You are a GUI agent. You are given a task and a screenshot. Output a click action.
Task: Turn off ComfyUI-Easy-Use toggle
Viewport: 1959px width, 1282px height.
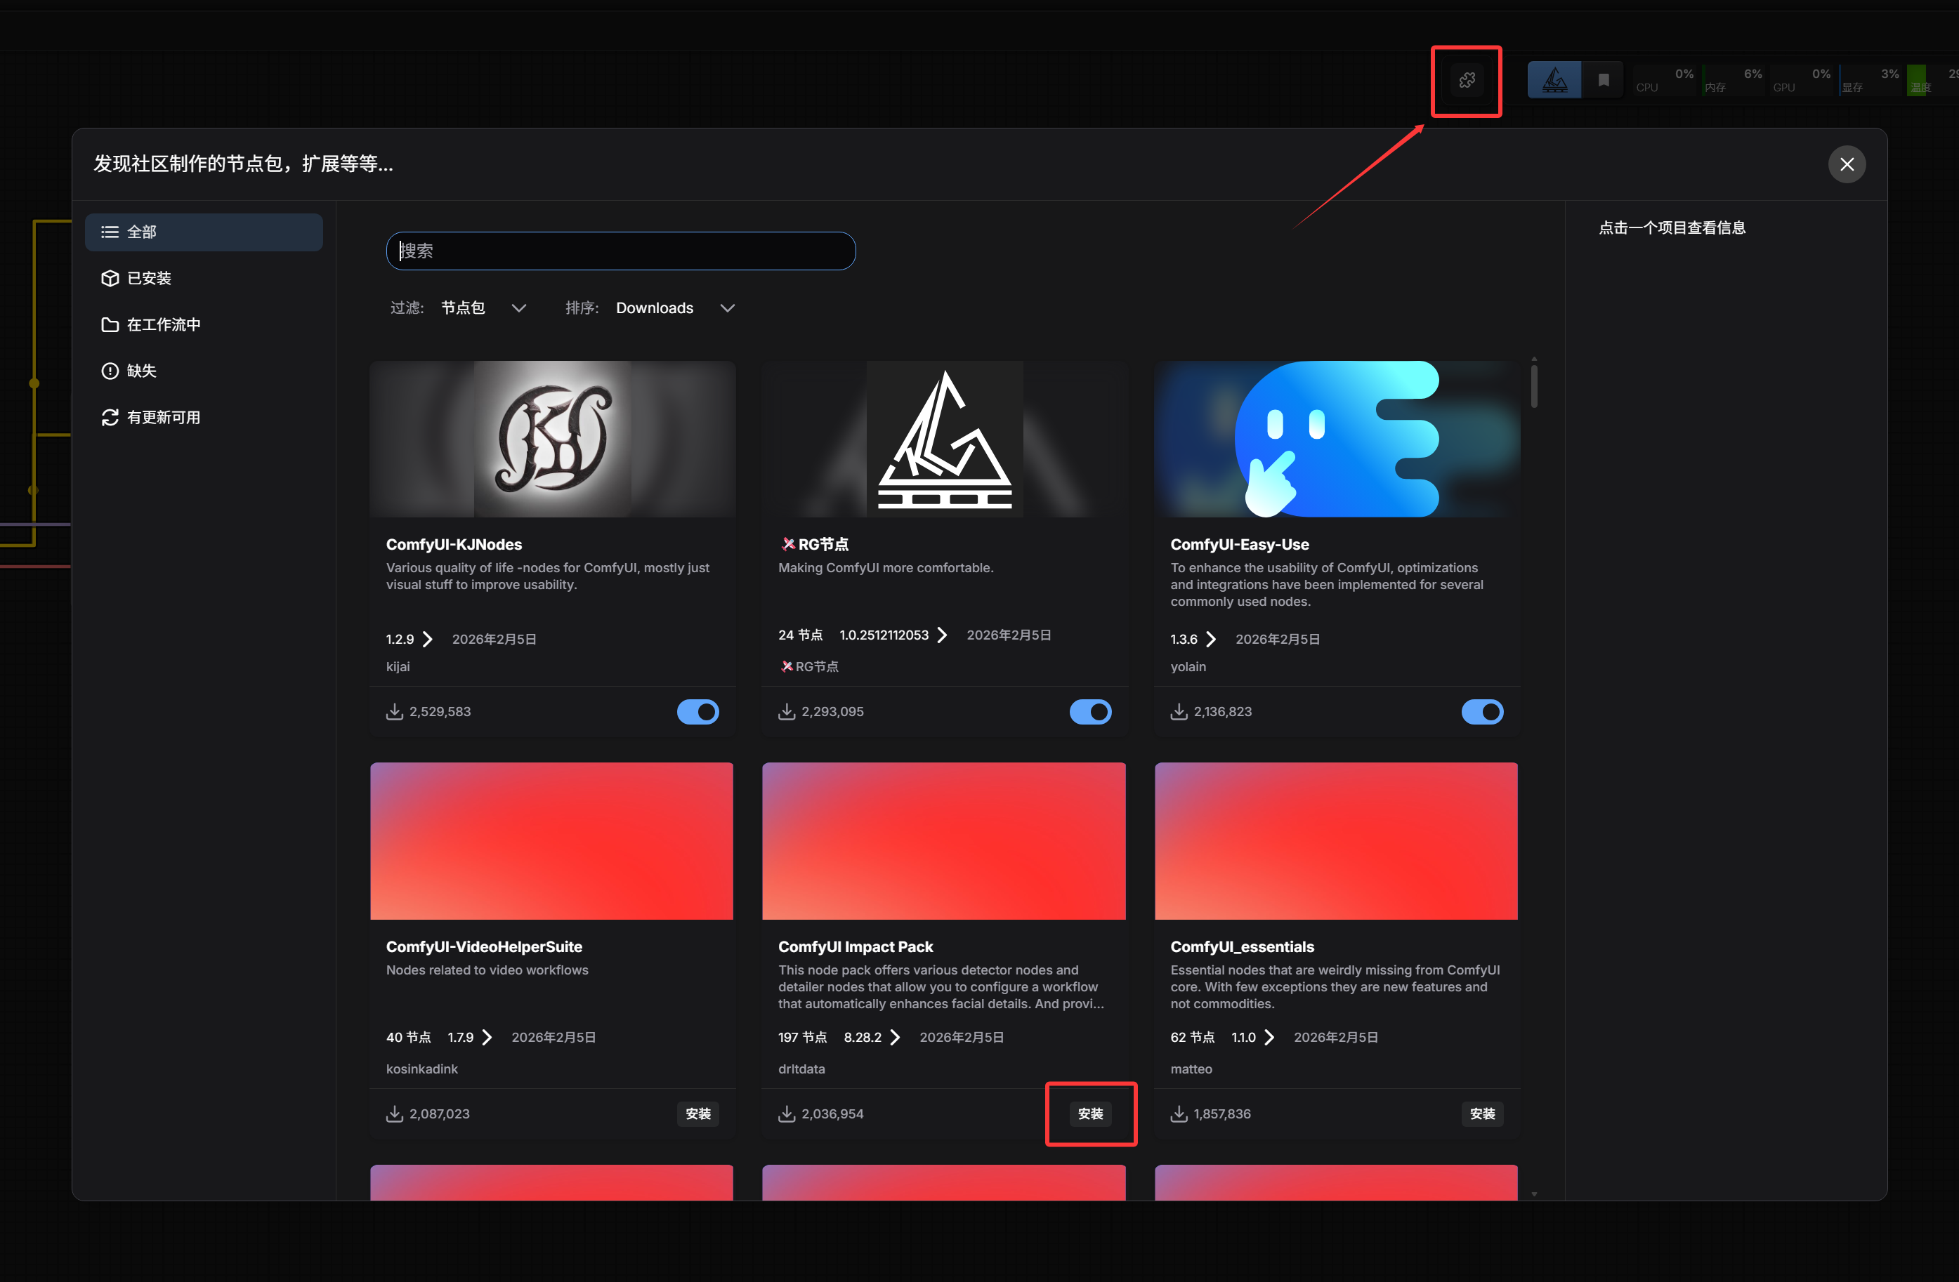[x=1481, y=712]
